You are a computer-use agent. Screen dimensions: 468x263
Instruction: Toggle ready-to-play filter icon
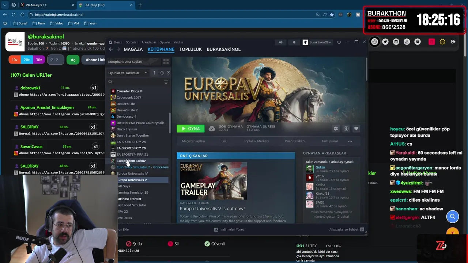tap(168, 73)
